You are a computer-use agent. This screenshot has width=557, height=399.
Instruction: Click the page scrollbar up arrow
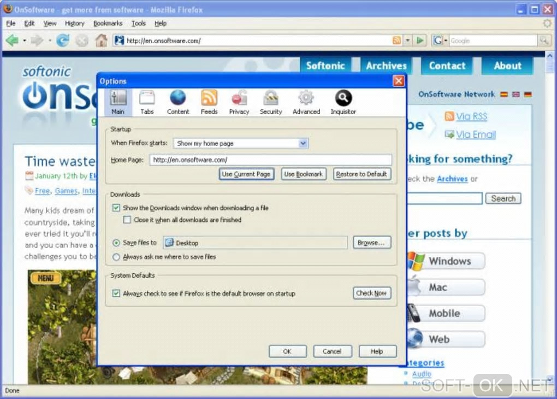(x=550, y=55)
